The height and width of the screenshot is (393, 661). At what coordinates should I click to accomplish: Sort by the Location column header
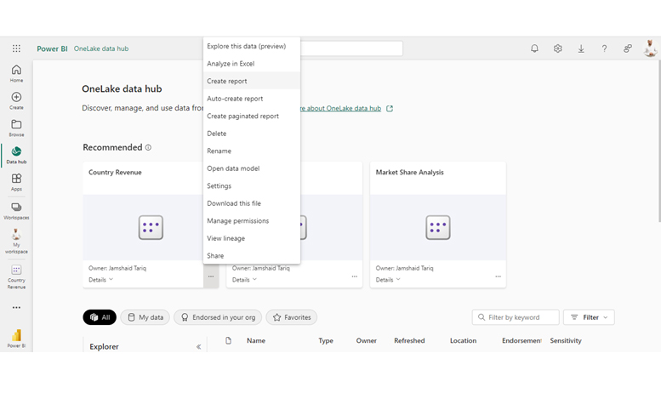[x=463, y=340]
